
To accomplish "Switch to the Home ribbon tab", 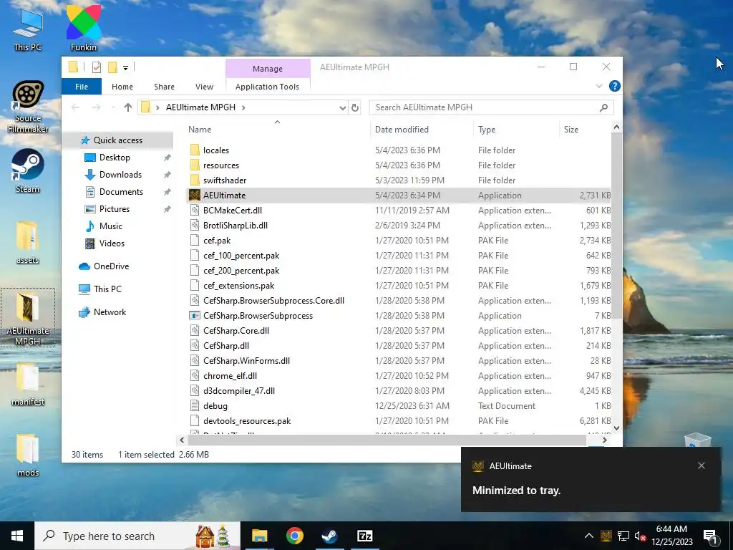I will (122, 87).
